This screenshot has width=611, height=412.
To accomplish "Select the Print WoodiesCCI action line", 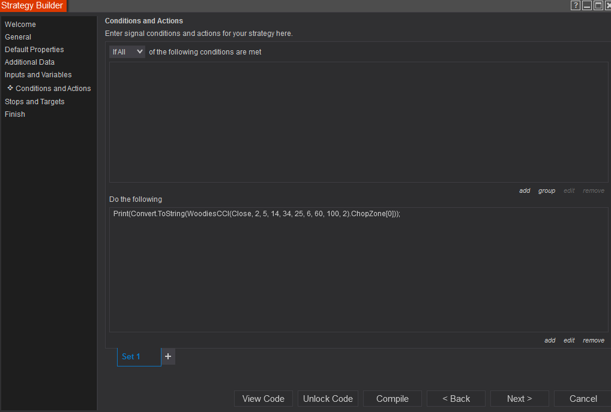I will tap(256, 214).
